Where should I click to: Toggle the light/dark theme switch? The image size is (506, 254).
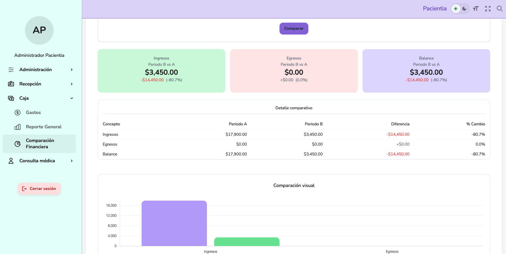460,9
